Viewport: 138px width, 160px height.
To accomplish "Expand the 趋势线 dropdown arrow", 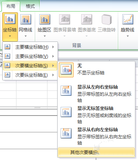I will [x=128, y=36].
